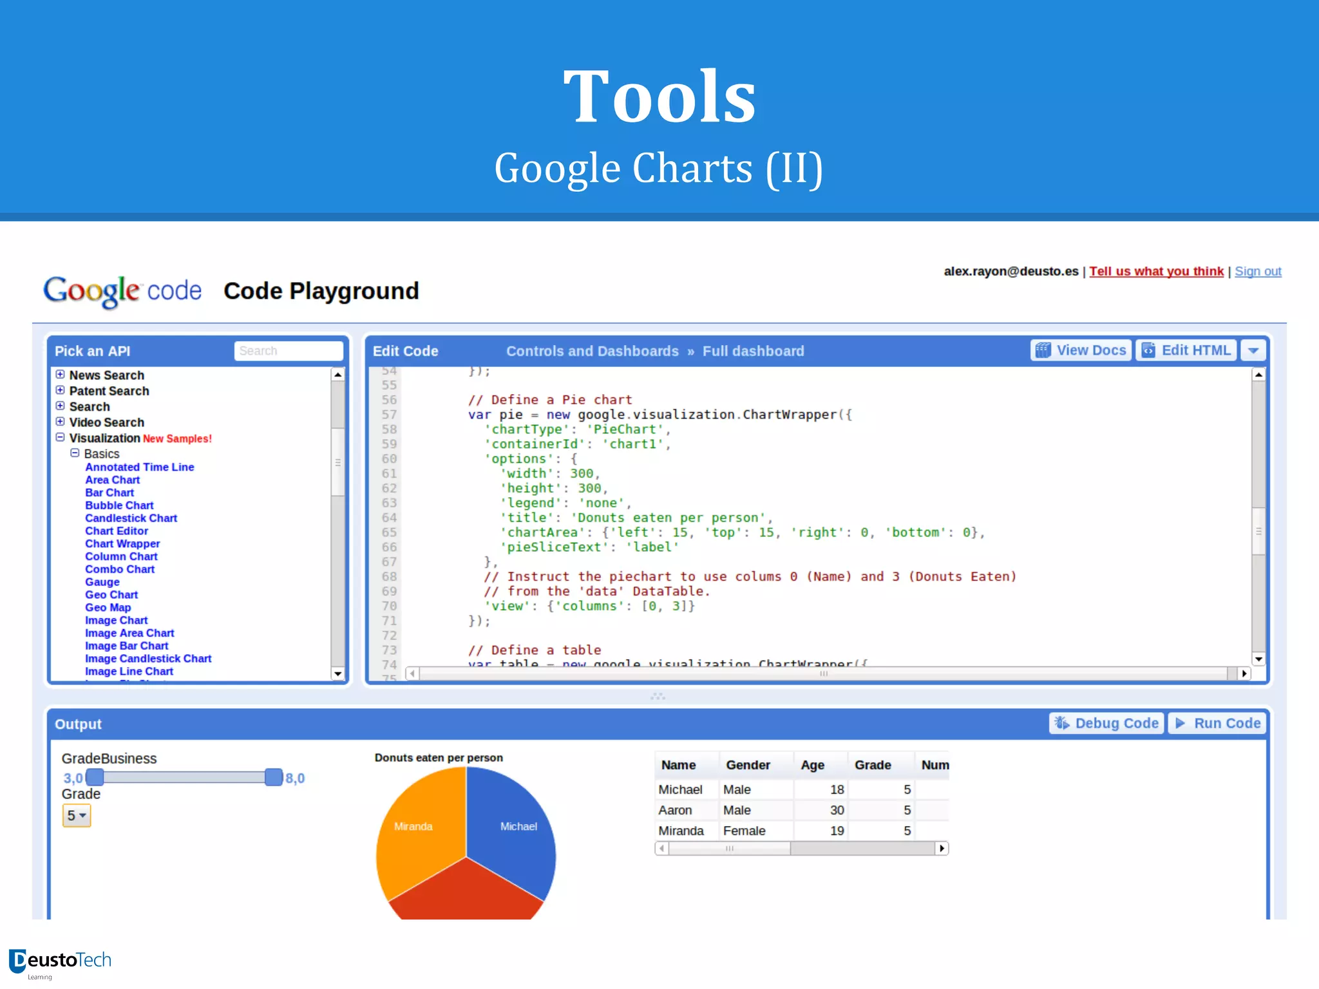Select the Michael table row

pyautogui.click(x=802, y=789)
